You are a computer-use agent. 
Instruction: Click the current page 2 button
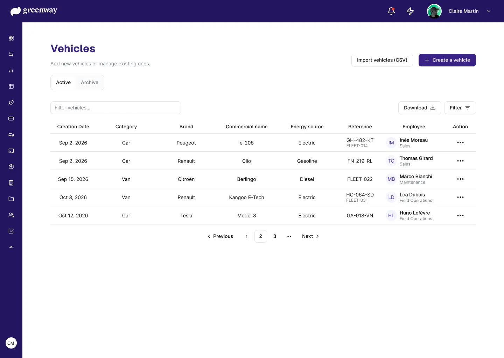click(261, 236)
